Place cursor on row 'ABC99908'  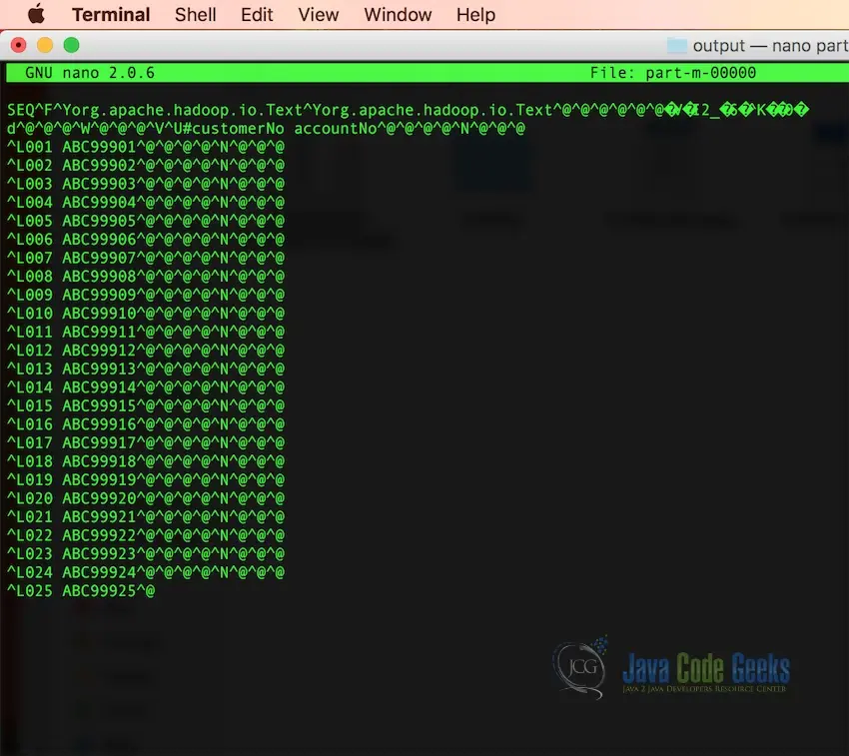145,277
